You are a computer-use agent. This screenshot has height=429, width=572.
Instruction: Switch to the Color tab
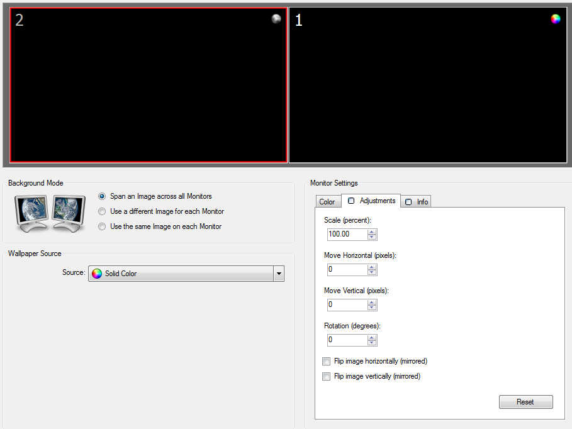[x=327, y=202]
